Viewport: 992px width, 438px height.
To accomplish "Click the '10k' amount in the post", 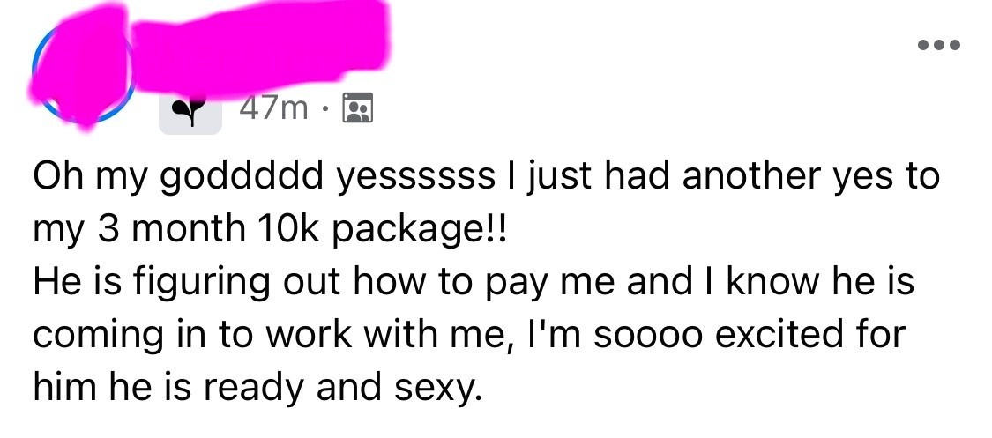I will 287,229.
